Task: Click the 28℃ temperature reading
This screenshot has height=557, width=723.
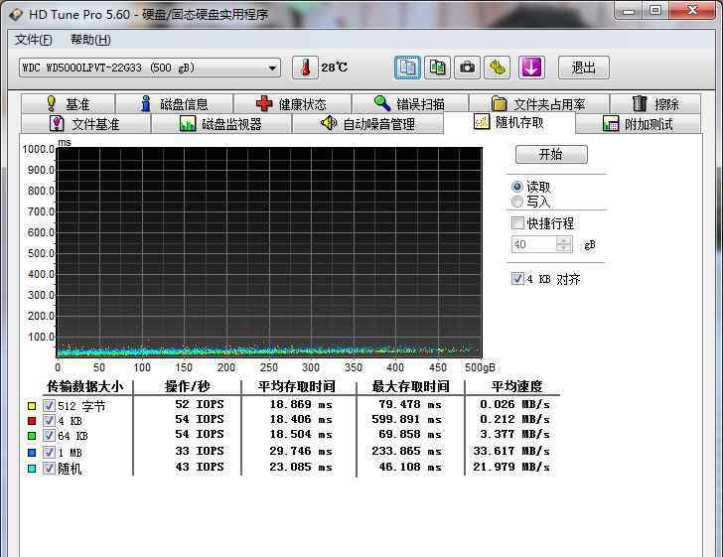Action: tap(335, 68)
